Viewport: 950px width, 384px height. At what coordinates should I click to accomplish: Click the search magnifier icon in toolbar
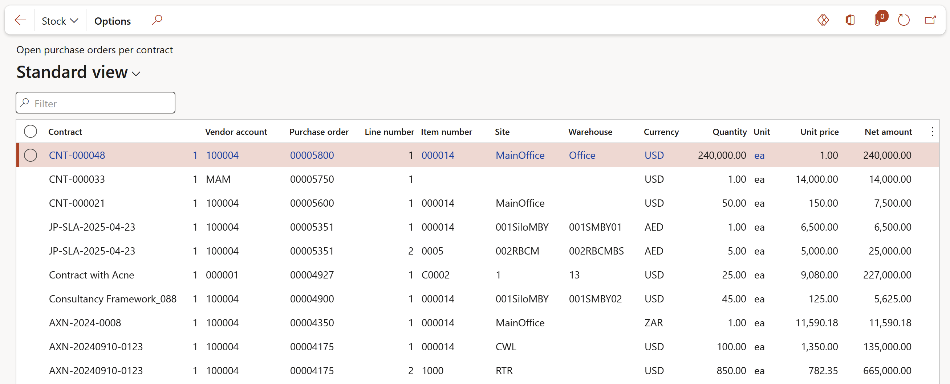(157, 20)
